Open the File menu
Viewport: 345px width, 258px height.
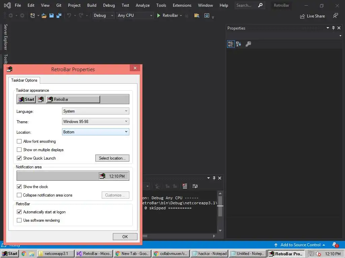[x=18, y=5]
